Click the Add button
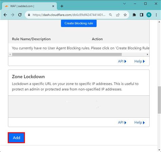Screen dimensions: 161x152 (x=16, y=138)
